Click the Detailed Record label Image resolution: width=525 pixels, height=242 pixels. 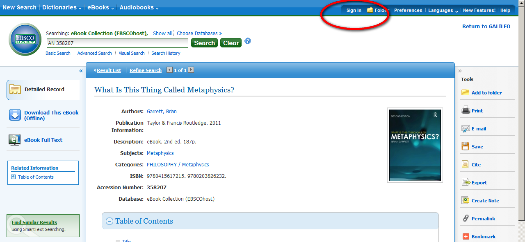pos(44,89)
